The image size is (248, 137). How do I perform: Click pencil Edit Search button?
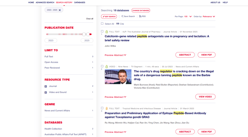pos(109,16)
